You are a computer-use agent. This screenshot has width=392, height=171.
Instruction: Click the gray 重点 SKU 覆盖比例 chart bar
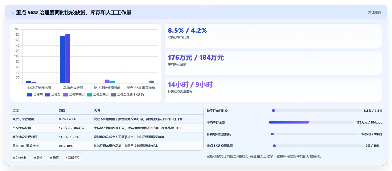tap(152, 82)
